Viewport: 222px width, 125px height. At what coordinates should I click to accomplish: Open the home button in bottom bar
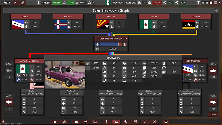click(55, 122)
